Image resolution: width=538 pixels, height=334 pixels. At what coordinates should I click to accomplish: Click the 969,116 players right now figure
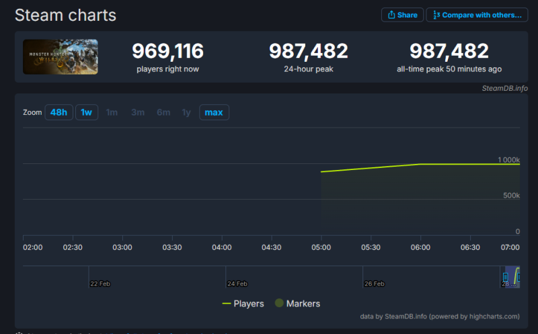tap(167, 51)
